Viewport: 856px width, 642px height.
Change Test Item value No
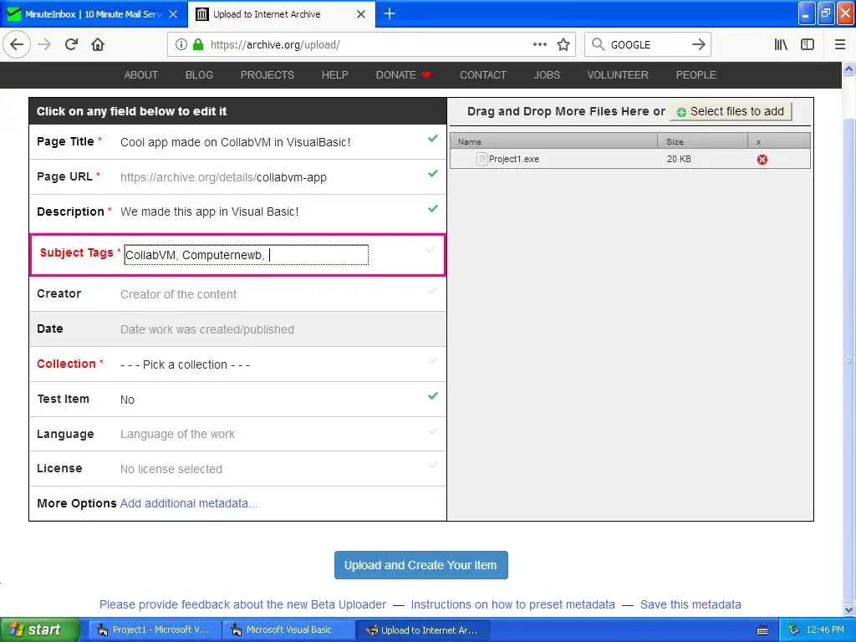point(127,400)
